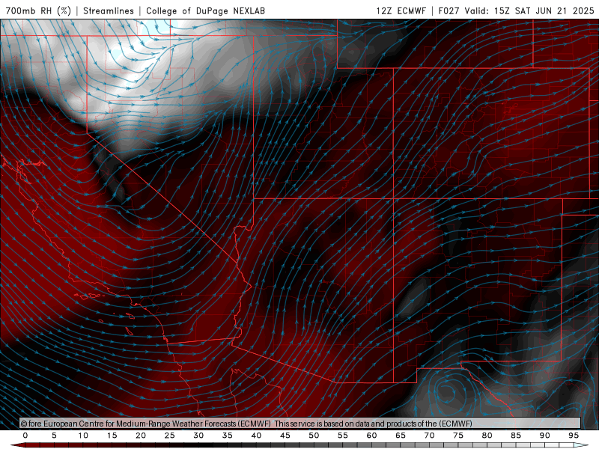Click the "F027" forecast hour label
The image size is (599, 449).
coord(449,10)
